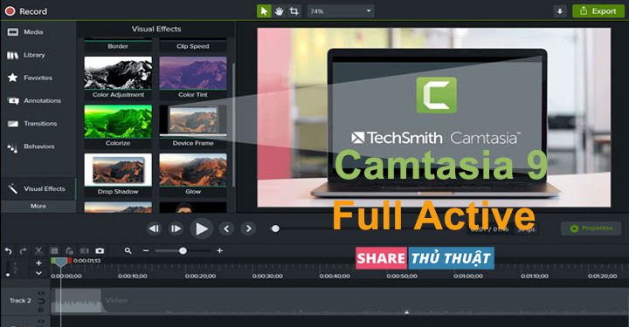Select the Crop tool
Screen dimensions: 629x327
294,11
